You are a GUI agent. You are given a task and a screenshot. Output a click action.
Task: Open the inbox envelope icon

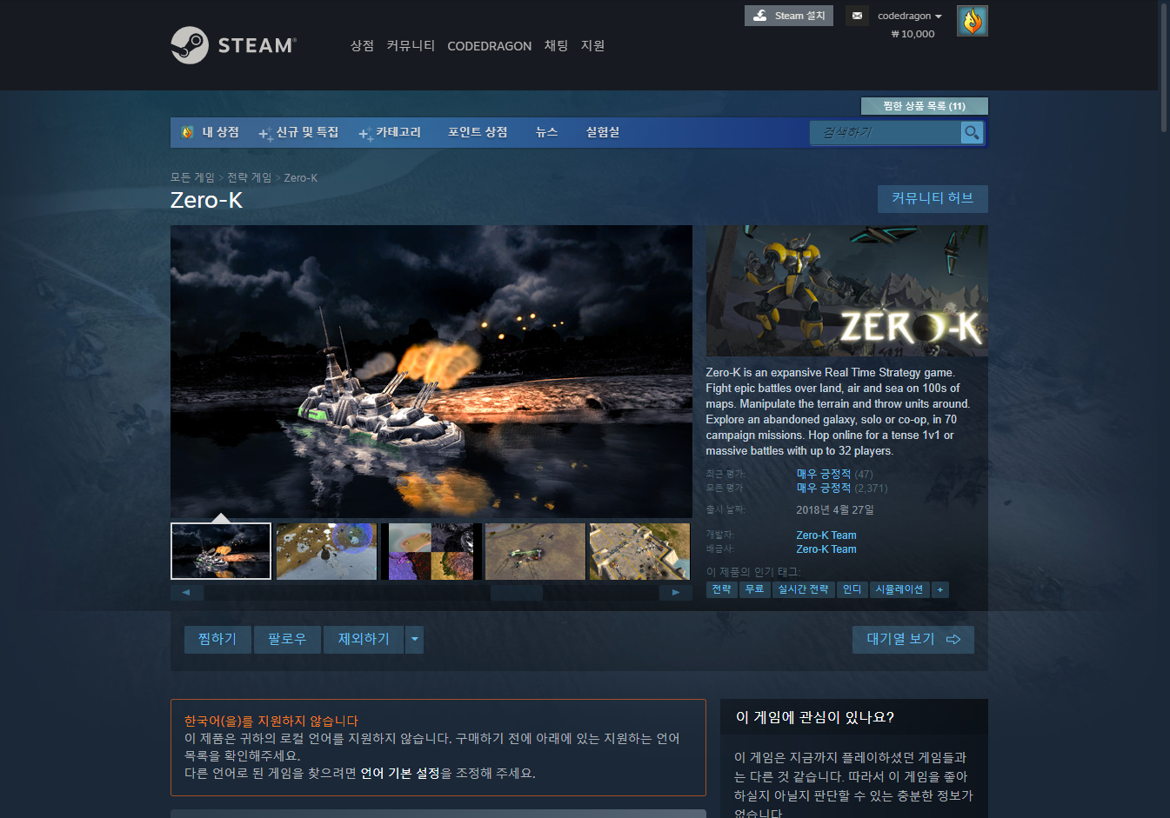coord(857,16)
